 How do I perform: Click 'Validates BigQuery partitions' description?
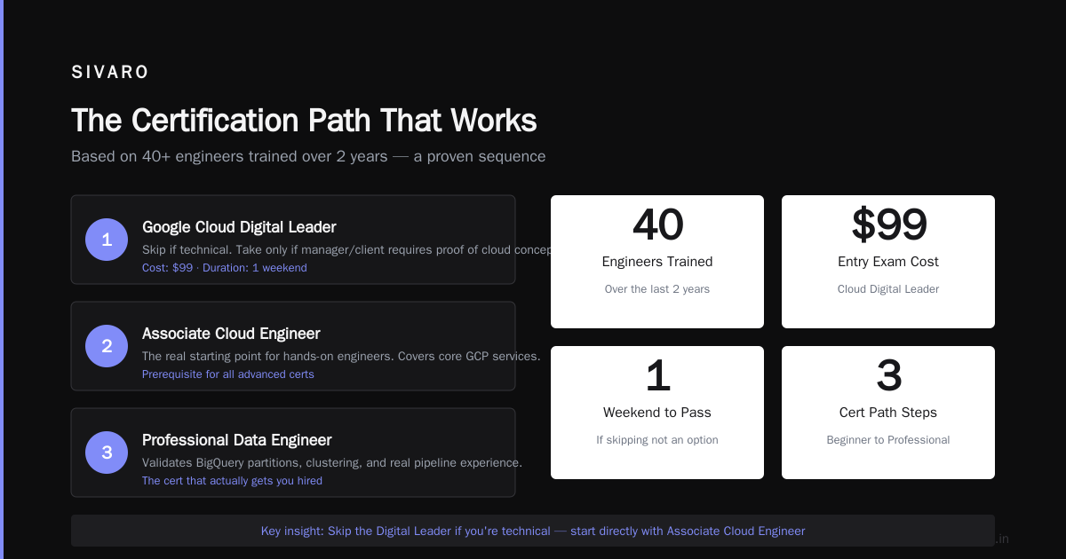(332, 462)
